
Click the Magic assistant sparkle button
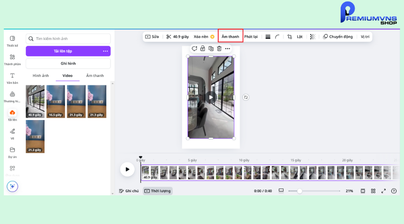click(13, 186)
